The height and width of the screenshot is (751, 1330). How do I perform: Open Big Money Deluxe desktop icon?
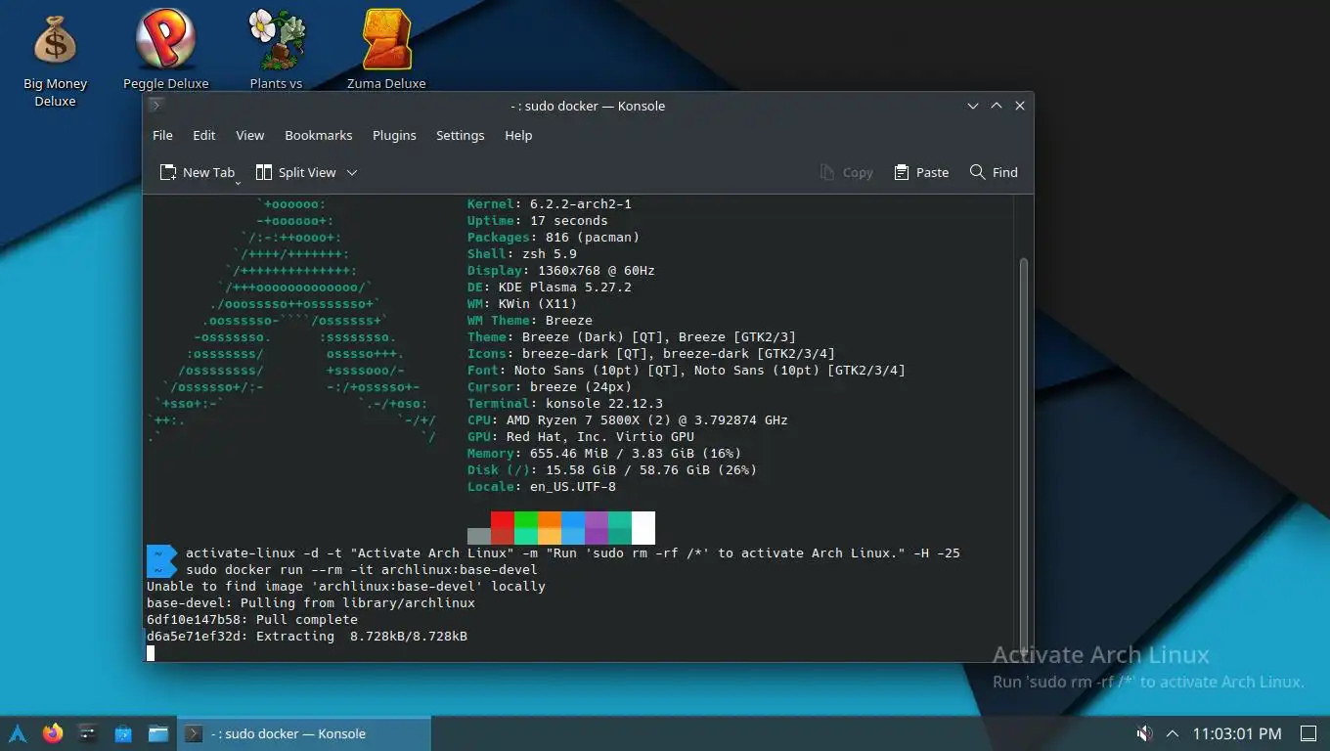(x=55, y=59)
